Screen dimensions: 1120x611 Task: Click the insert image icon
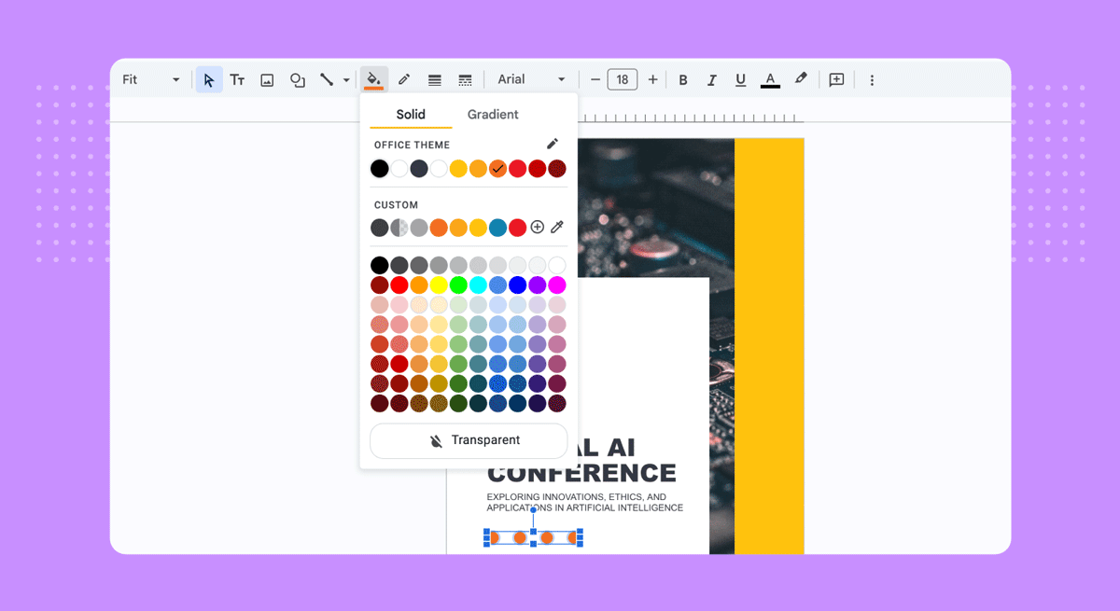(x=267, y=80)
